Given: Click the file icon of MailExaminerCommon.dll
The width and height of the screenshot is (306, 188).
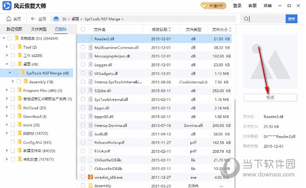Looking at the screenshot, I should coord(90,47).
